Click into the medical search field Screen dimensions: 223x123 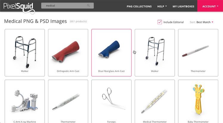[x=67, y=6]
